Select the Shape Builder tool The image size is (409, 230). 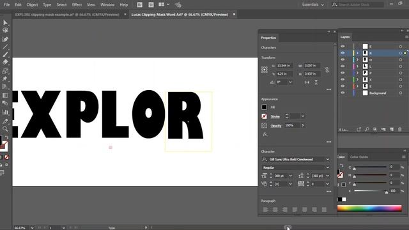click(5, 71)
